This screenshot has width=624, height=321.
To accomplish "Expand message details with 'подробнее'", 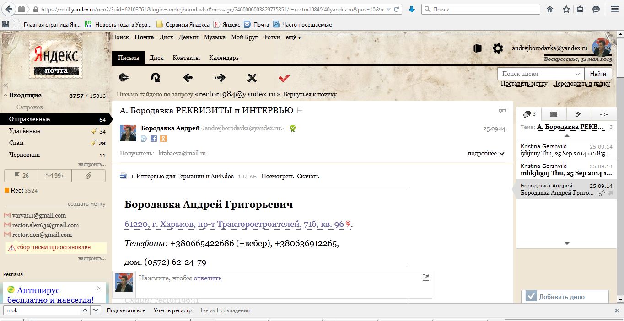I will pos(486,154).
